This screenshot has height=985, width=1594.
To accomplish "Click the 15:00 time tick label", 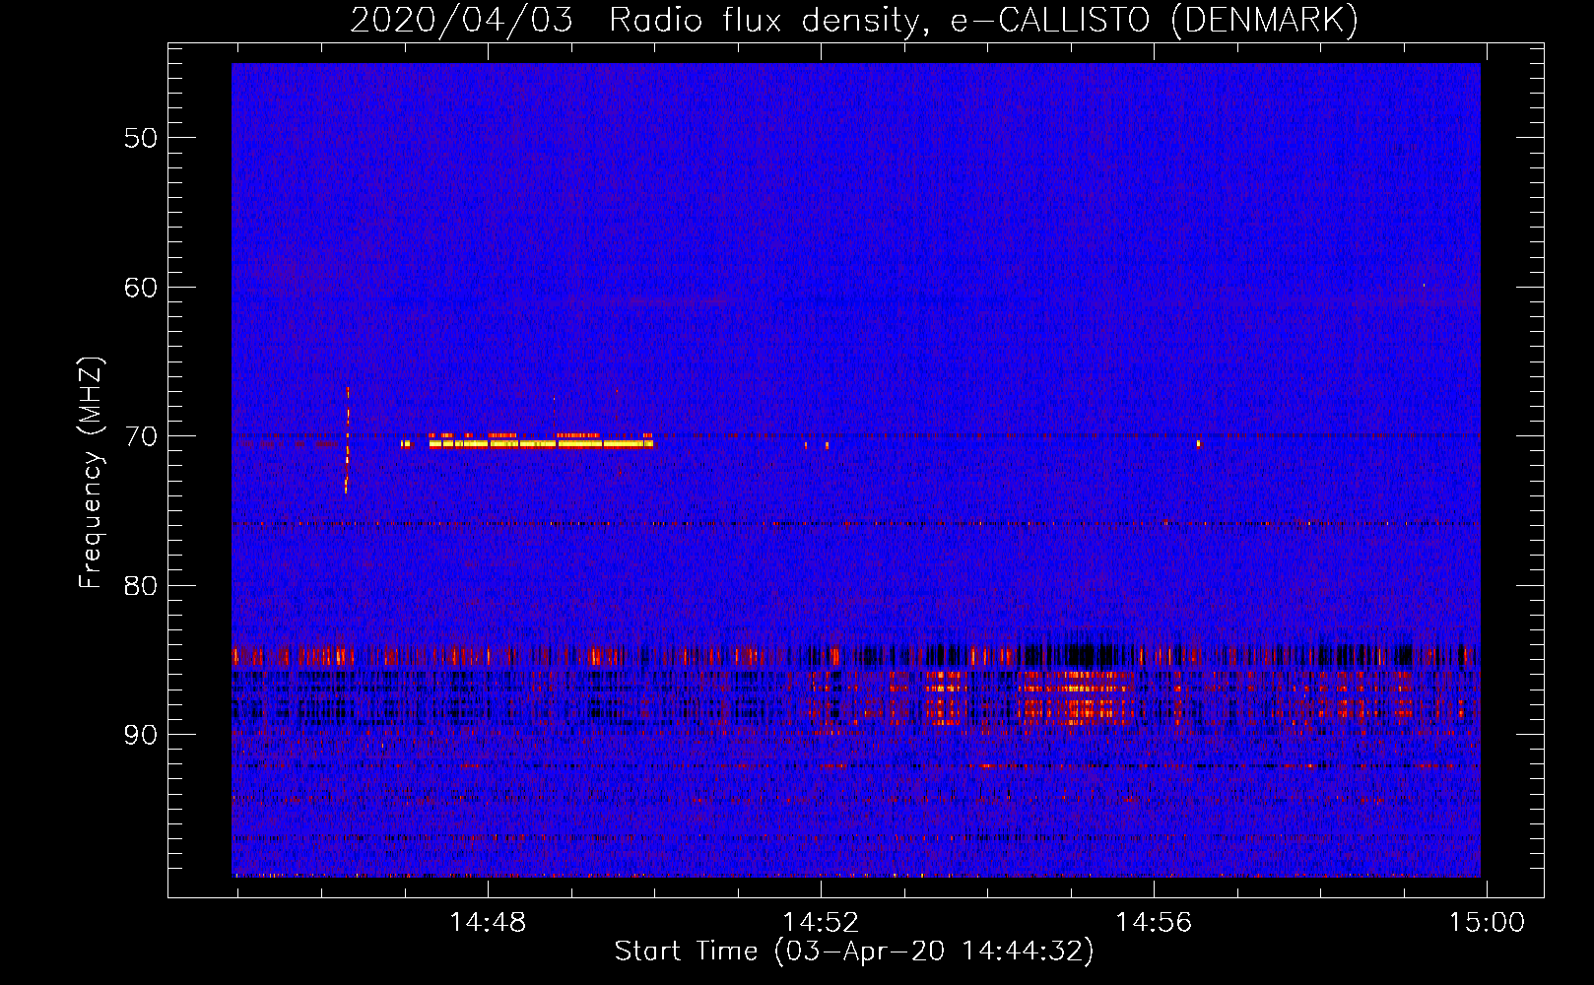I will pos(1486,922).
